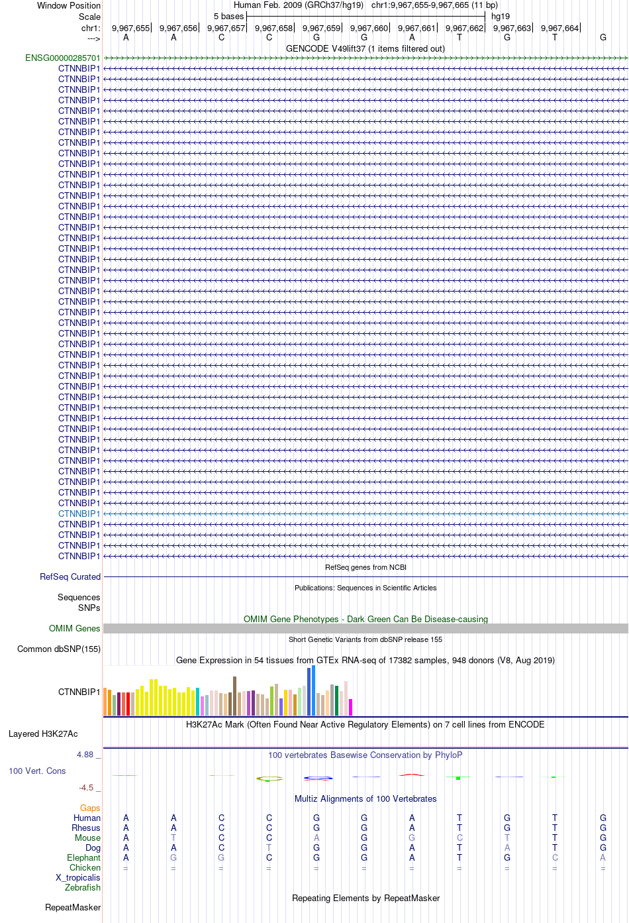Click the Dog alignment row label
Viewport: 629px width, 923px height.
coord(93,847)
